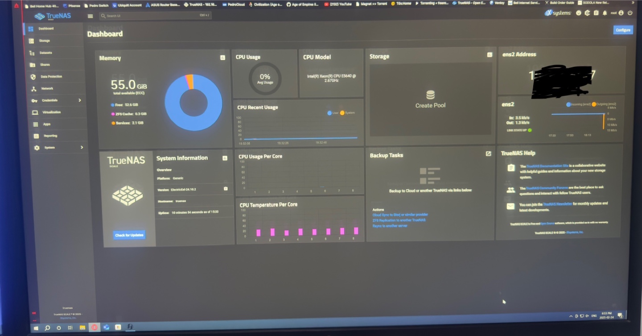Open the System Information reports icon

tap(225, 158)
